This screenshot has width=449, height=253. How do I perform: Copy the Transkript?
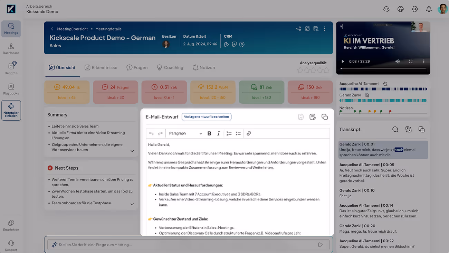click(x=421, y=129)
